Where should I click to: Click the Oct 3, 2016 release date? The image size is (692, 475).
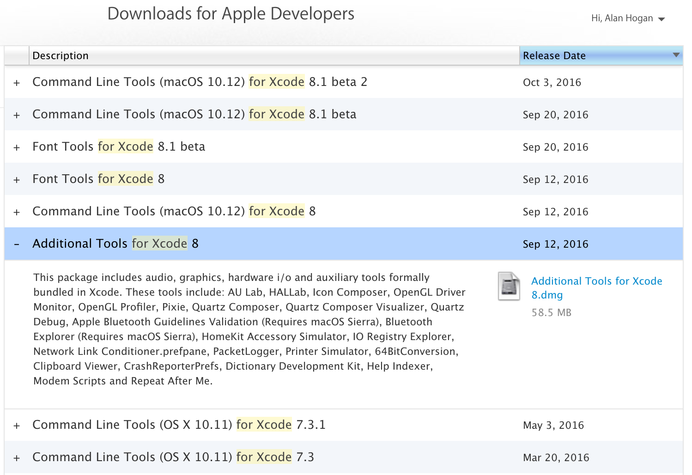coord(552,82)
